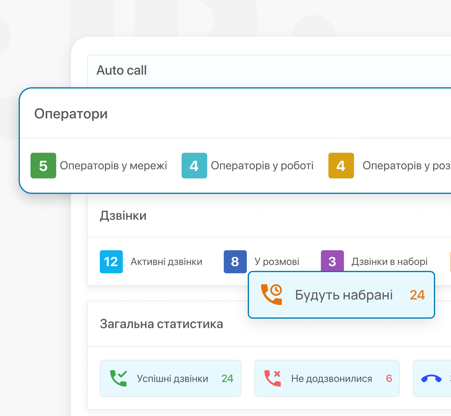This screenshot has height=416, width=451.
Task: Select the teal badge with number 4
Action: click(x=194, y=166)
